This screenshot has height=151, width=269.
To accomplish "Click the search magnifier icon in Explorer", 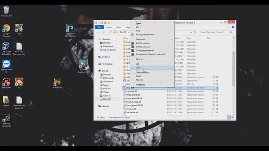I will (231, 32).
